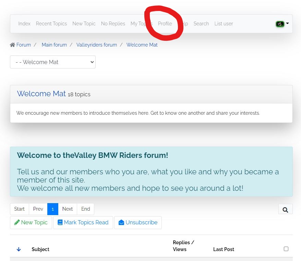Click the blue sort arrow icon
The width and height of the screenshot is (301, 261).
(x=19, y=249)
